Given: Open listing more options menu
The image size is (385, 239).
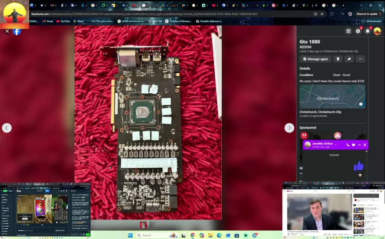Looking at the screenshot, I should [360, 59].
